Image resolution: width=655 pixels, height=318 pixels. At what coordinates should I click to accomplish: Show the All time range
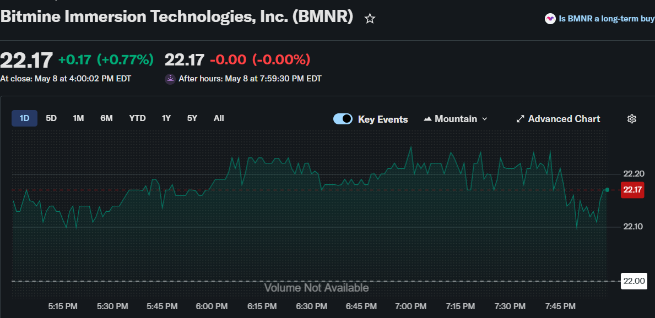point(219,118)
